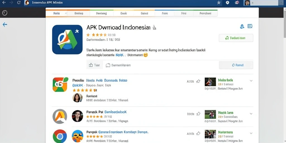Viewport: 286px width, 143px height.
Task: Open the thumbnail image beside Molariada
Action: click(x=210, y=82)
